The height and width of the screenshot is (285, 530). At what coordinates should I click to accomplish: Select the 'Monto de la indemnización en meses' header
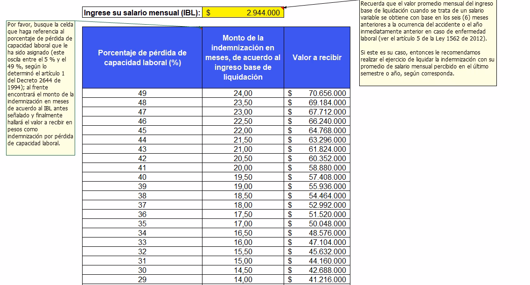pyautogui.click(x=243, y=58)
